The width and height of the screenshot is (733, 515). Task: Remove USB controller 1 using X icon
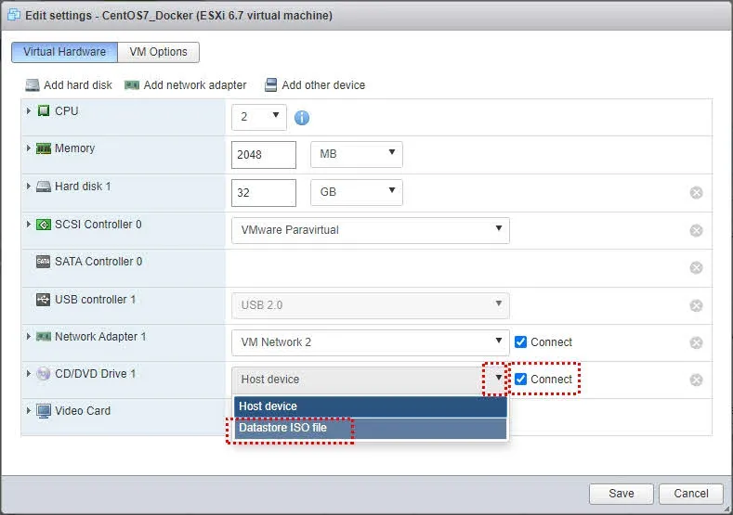click(696, 305)
